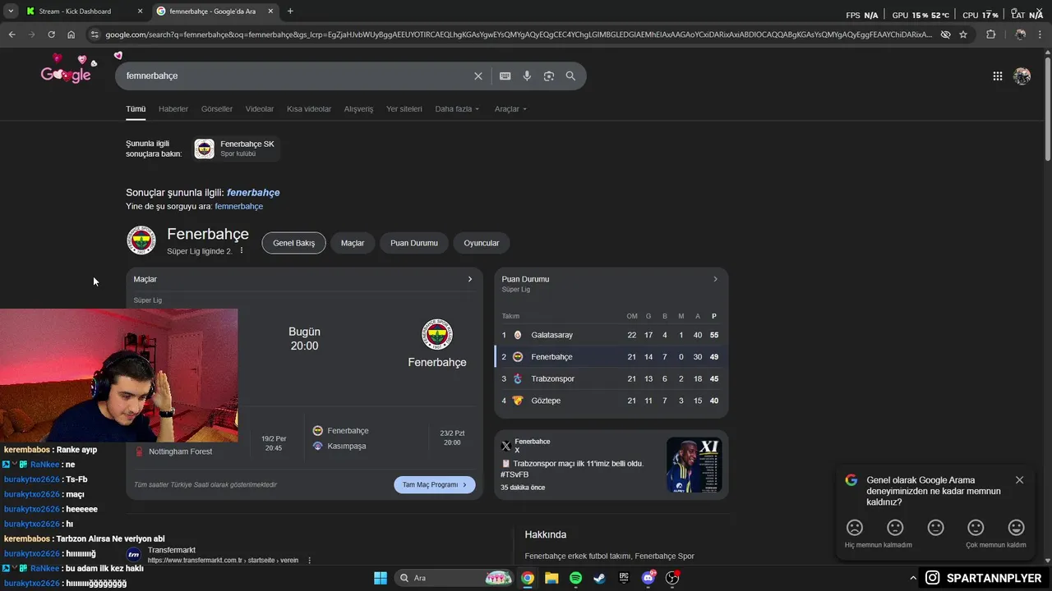Select the Puan Durumu chip
The height and width of the screenshot is (591, 1052).
(x=414, y=243)
